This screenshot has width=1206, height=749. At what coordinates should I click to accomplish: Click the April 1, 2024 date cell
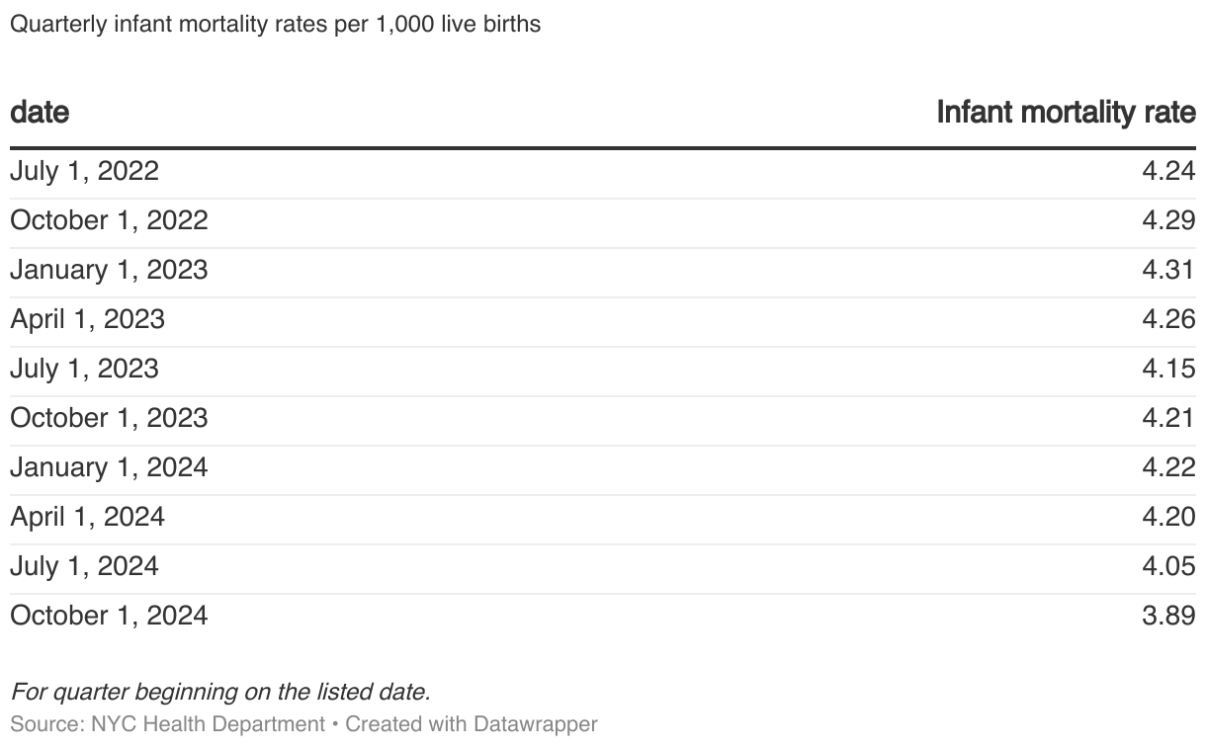click(x=87, y=517)
